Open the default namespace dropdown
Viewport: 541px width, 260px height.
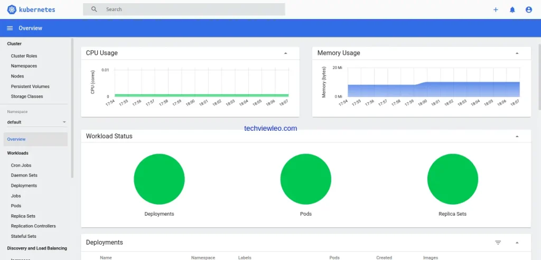click(36, 122)
